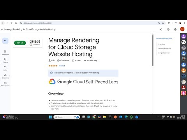Select the purple avatar at top of profile strip
Image resolution: width=187 pixels, height=140 pixels.
click(x=183, y=37)
